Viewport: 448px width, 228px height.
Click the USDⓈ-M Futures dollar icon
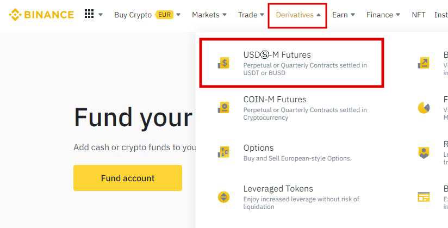(x=223, y=63)
